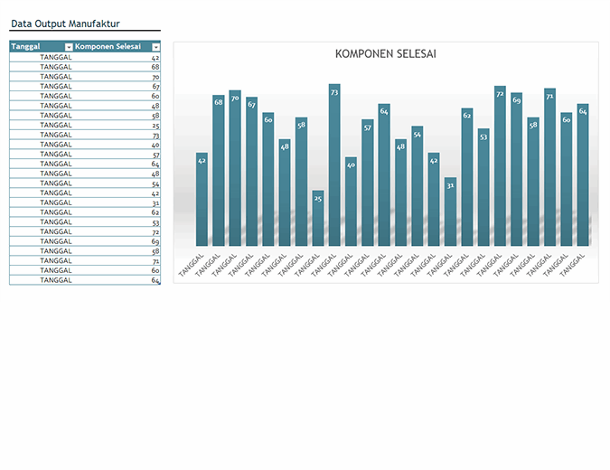This screenshot has height=470, width=610.
Task: Select the chart bar labeled 72
Action: point(500,167)
